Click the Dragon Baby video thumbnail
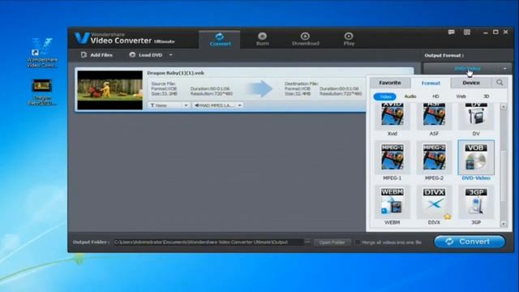Screen dimensions: 519x292 point(110,90)
